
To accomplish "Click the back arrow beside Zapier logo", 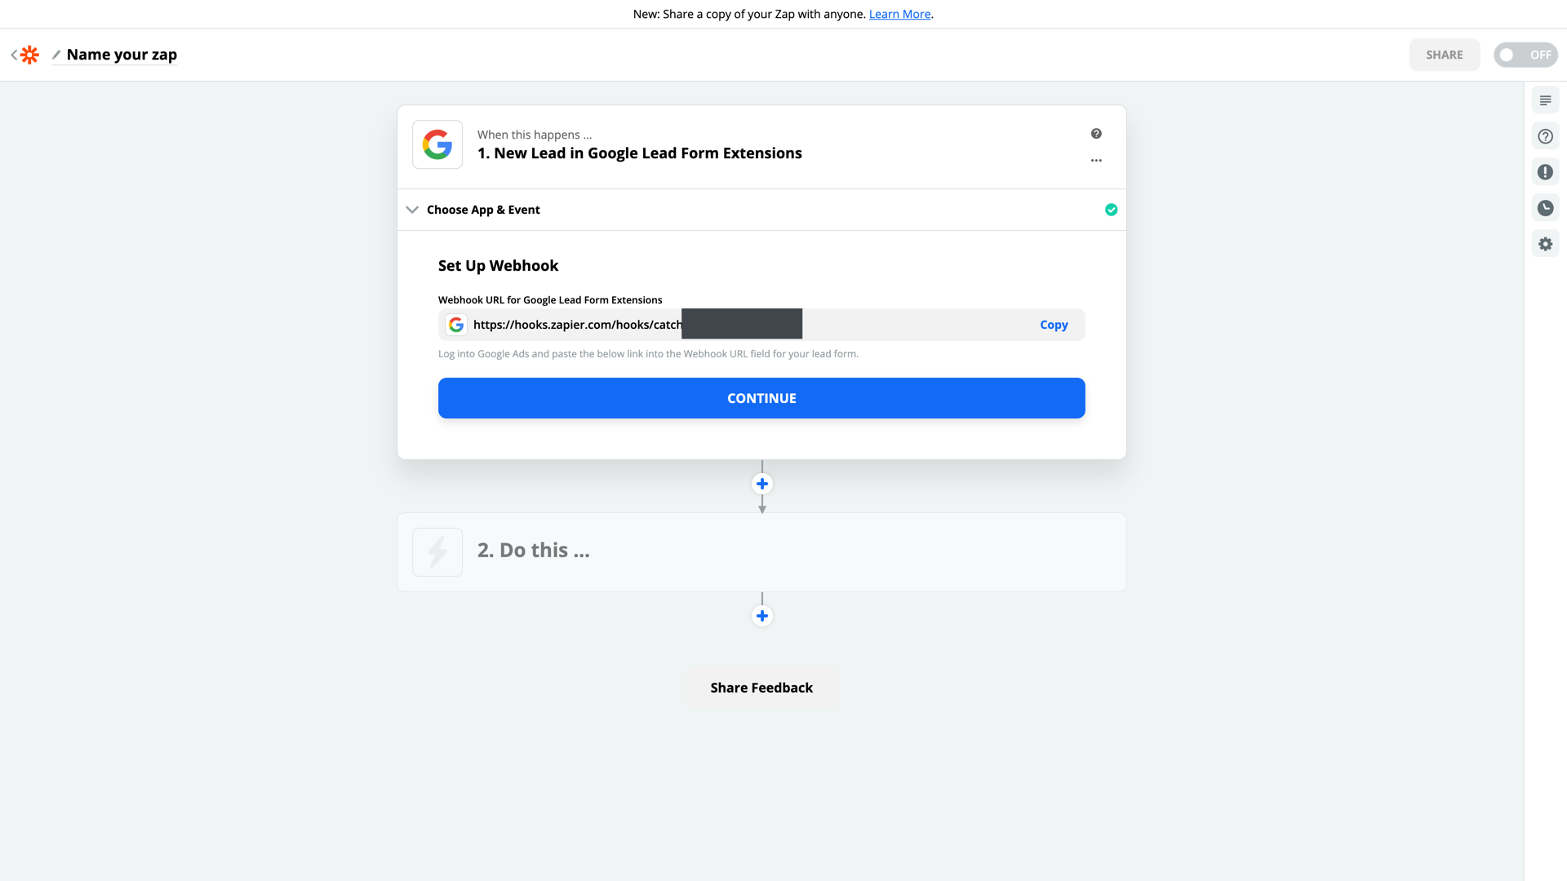I will (x=14, y=55).
